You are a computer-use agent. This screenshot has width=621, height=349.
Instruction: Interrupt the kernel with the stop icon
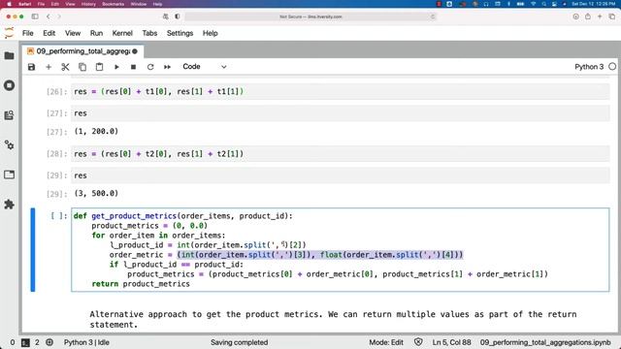click(134, 67)
